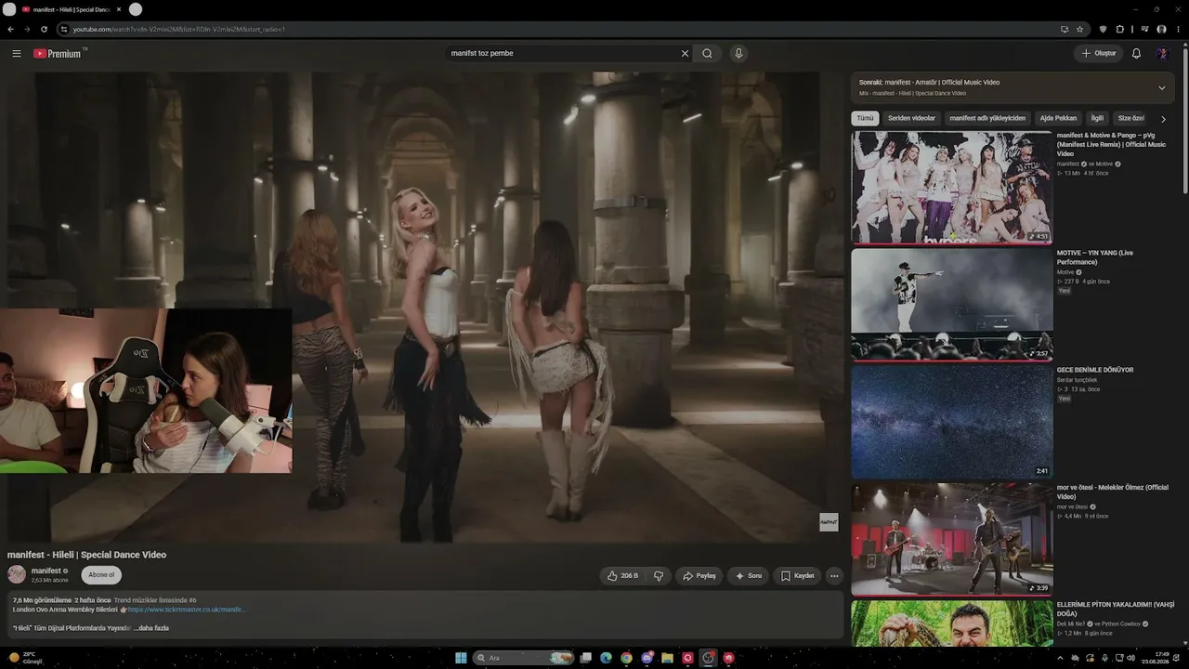Expand description with ...daha fazla
Image resolution: width=1189 pixels, height=669 pixels.
151,628
